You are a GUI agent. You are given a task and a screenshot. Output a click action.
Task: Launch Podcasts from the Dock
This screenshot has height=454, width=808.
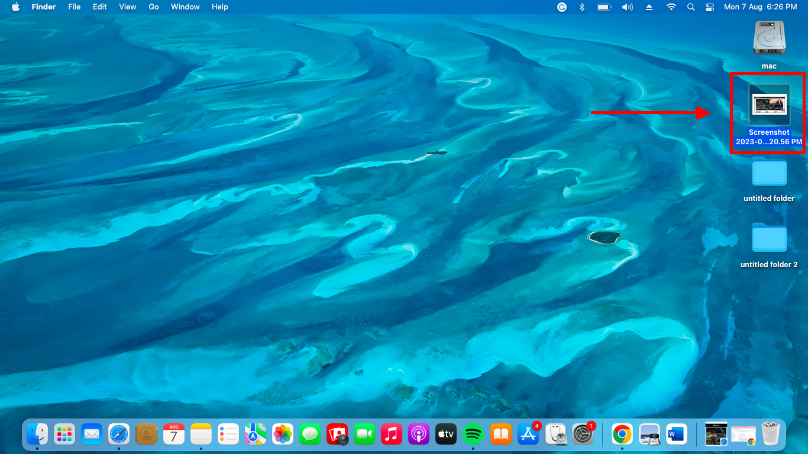(x=419, y=434)
